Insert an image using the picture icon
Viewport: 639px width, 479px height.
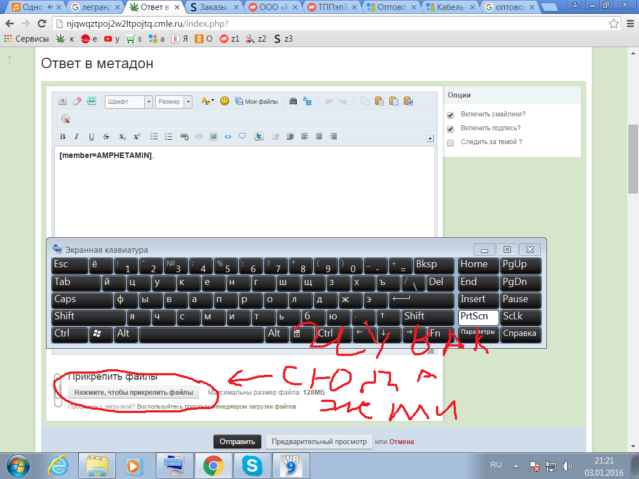tap(213, 136)
